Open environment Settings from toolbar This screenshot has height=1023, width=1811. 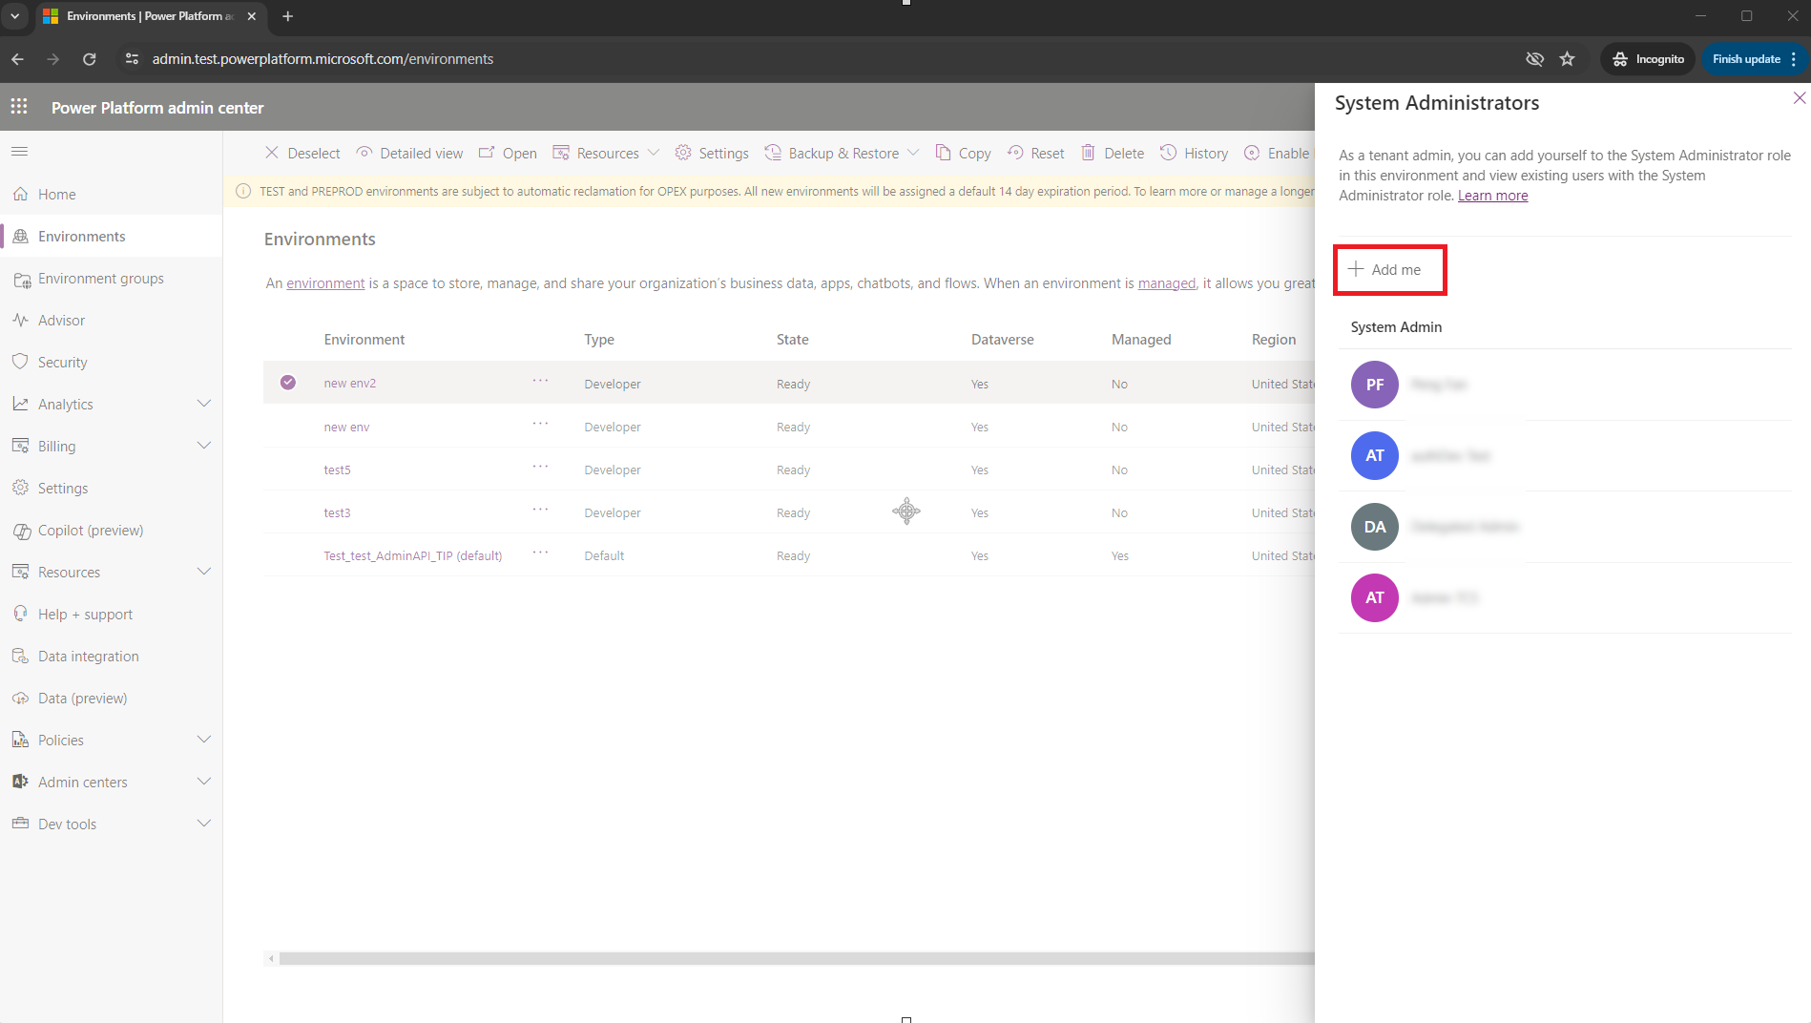712,153
